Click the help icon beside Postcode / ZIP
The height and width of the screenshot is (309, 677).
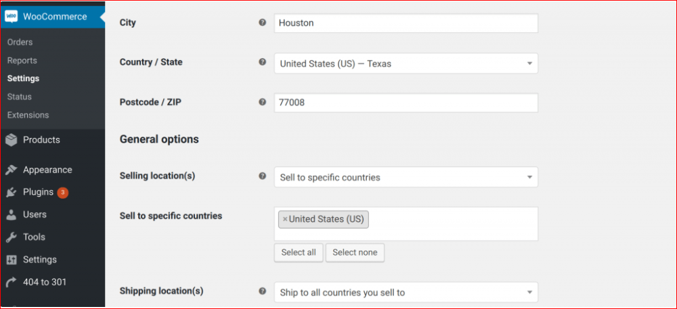click(x=262, y=102)
